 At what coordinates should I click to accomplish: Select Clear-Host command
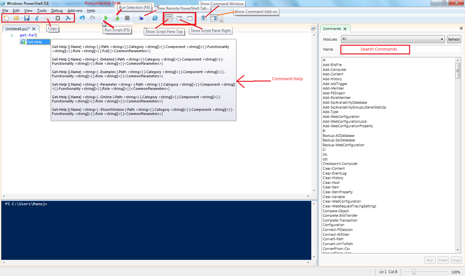[x=331, y=183]
